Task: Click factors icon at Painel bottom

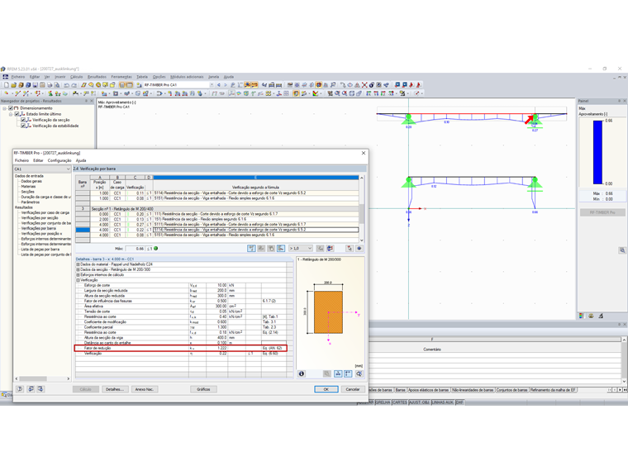Action: (591, 316)
